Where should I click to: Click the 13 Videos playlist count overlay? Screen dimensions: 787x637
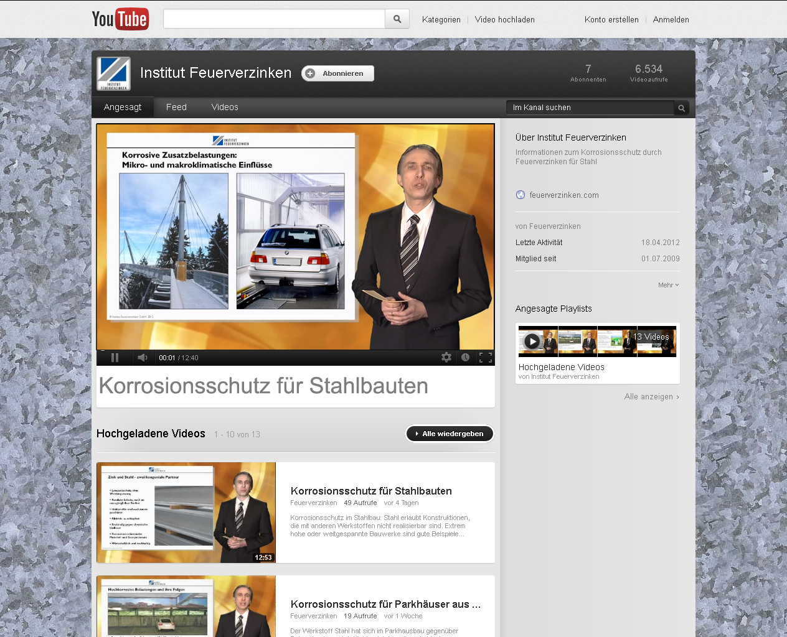pyautogui.click(x=651, y=337)
